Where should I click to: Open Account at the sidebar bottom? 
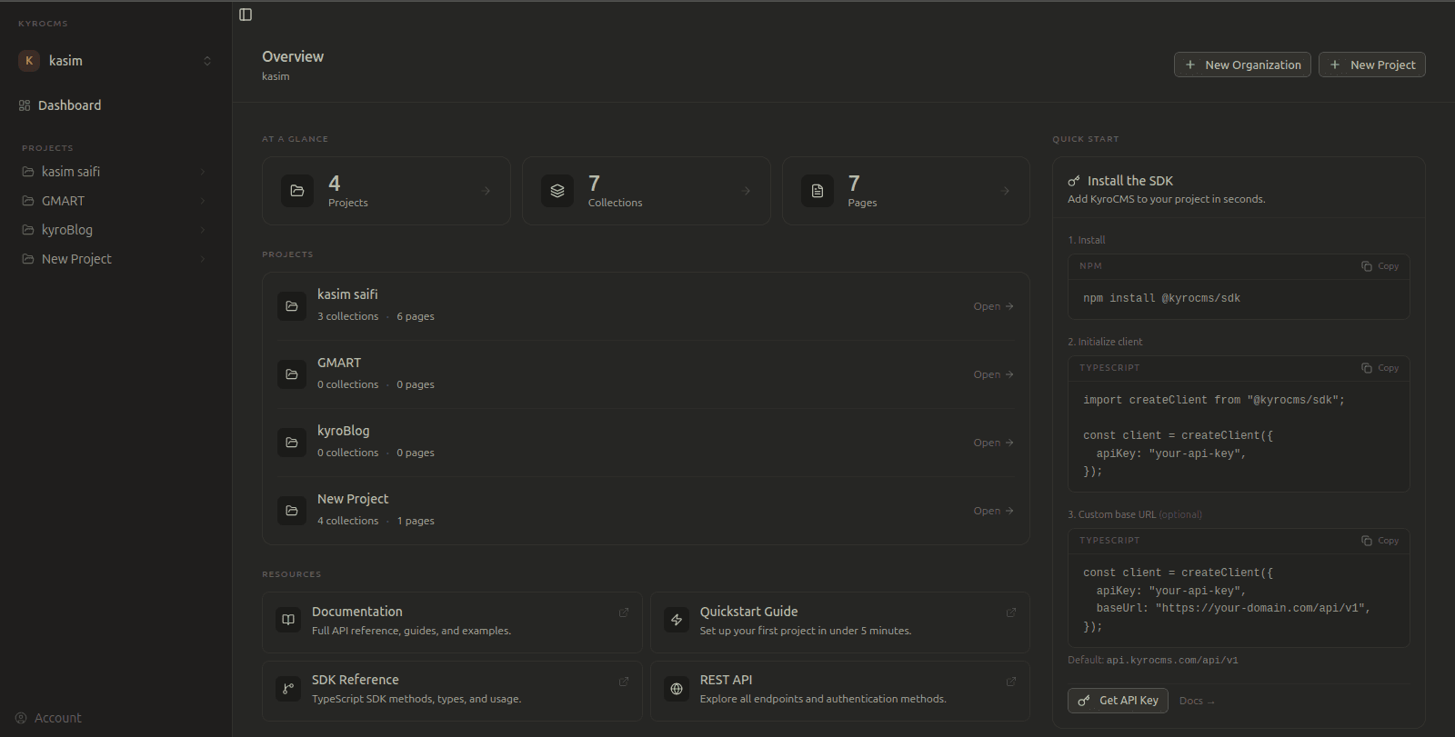tap(49, 718)
